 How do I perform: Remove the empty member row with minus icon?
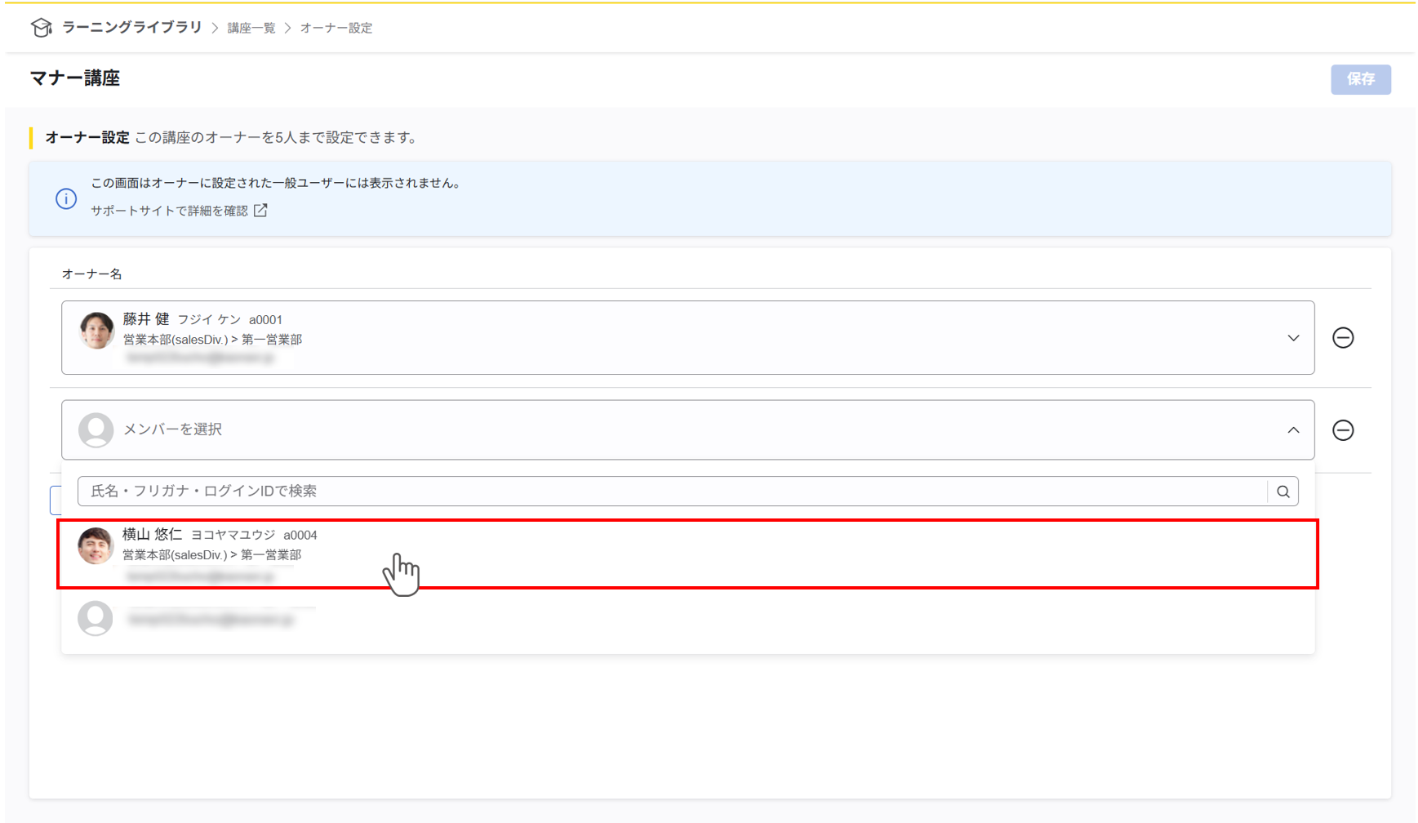point(1343,430)
